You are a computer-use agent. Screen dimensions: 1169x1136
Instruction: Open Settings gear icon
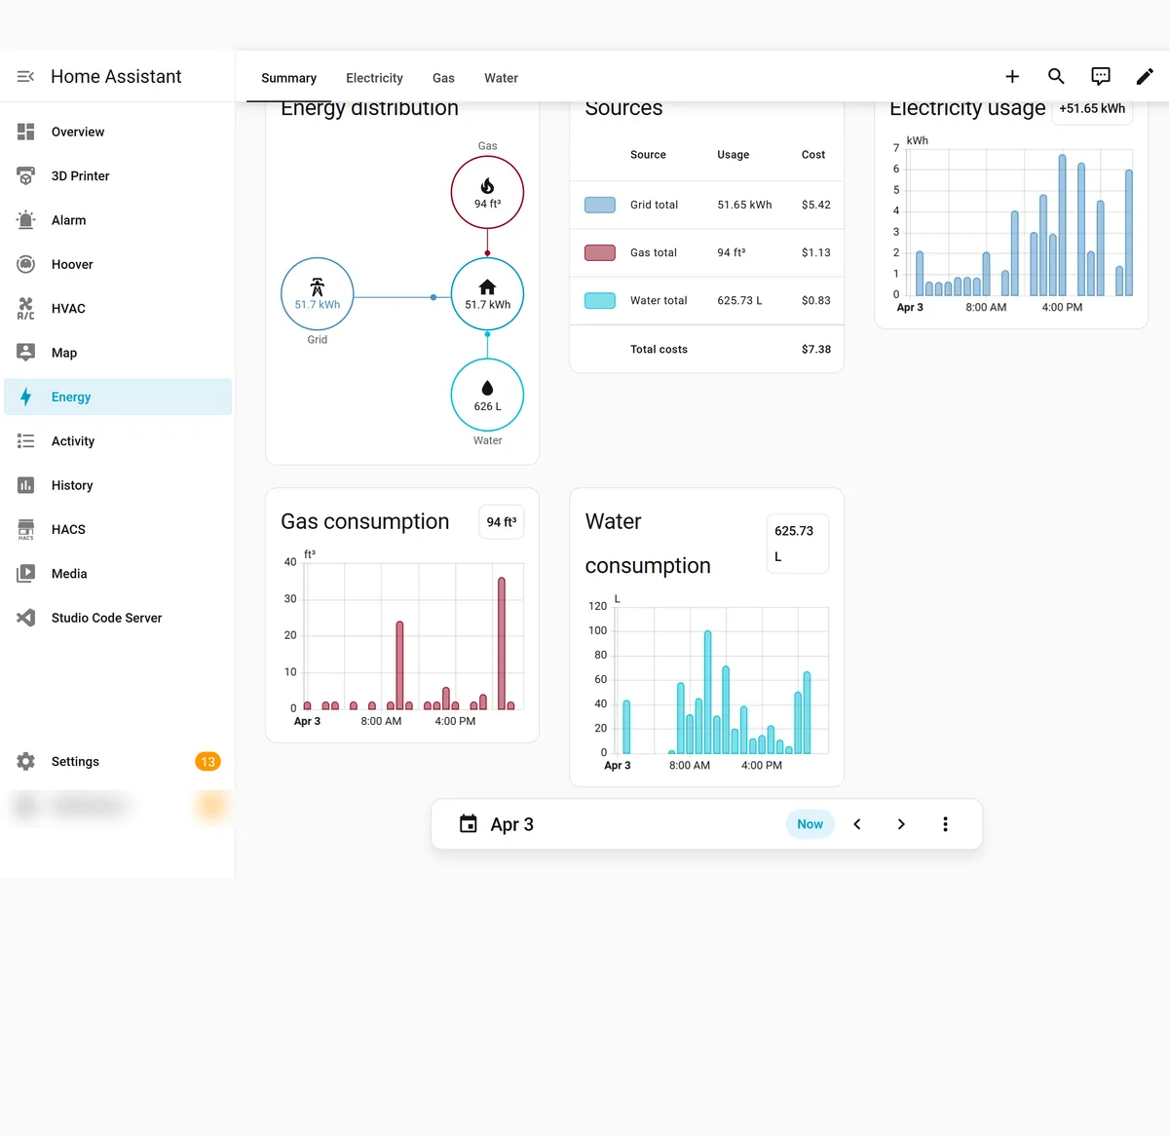[26, 762]
